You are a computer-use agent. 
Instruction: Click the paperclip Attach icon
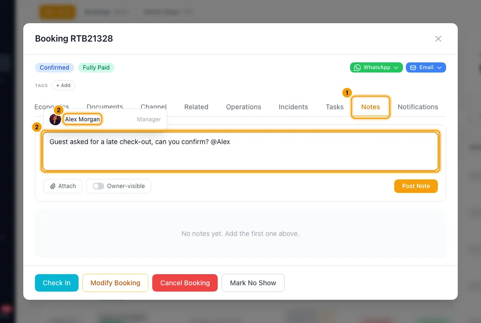click(53, 186)
